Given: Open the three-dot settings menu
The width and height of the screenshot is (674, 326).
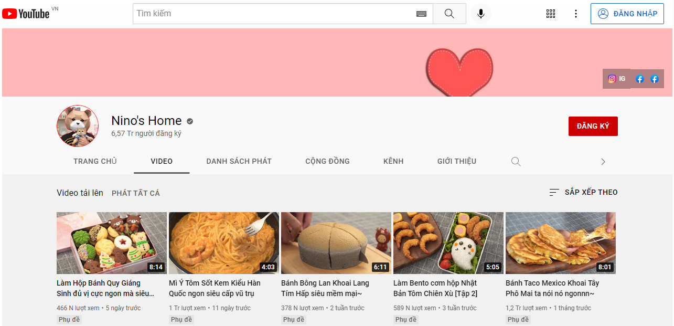Looking at the screenshot, I should 576,13.
